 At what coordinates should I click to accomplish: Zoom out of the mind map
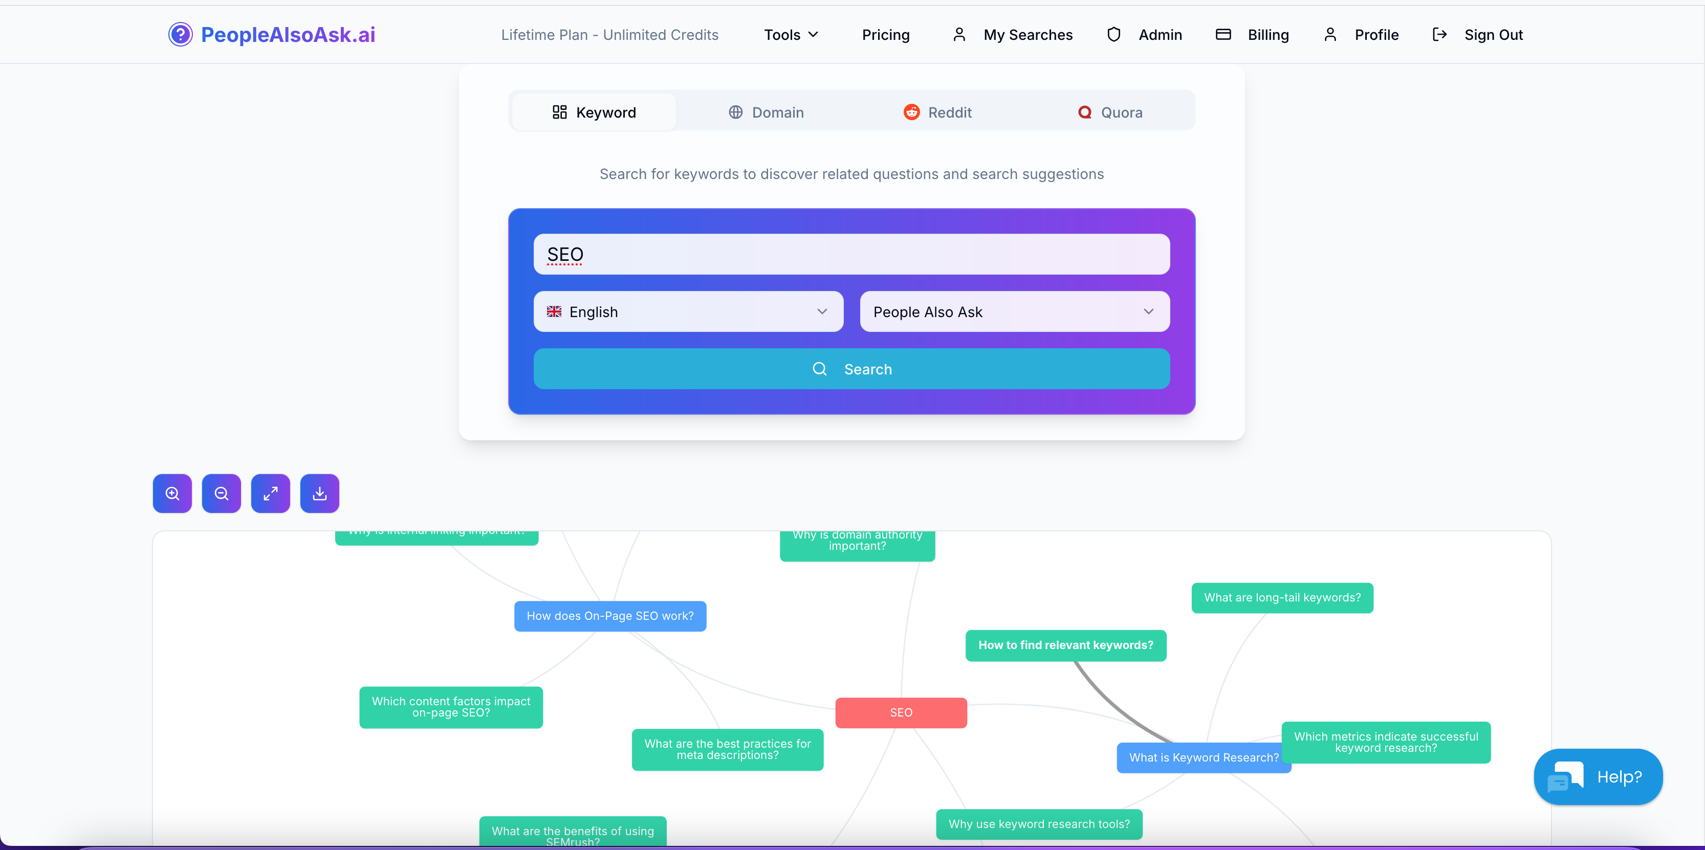(221, 493)
